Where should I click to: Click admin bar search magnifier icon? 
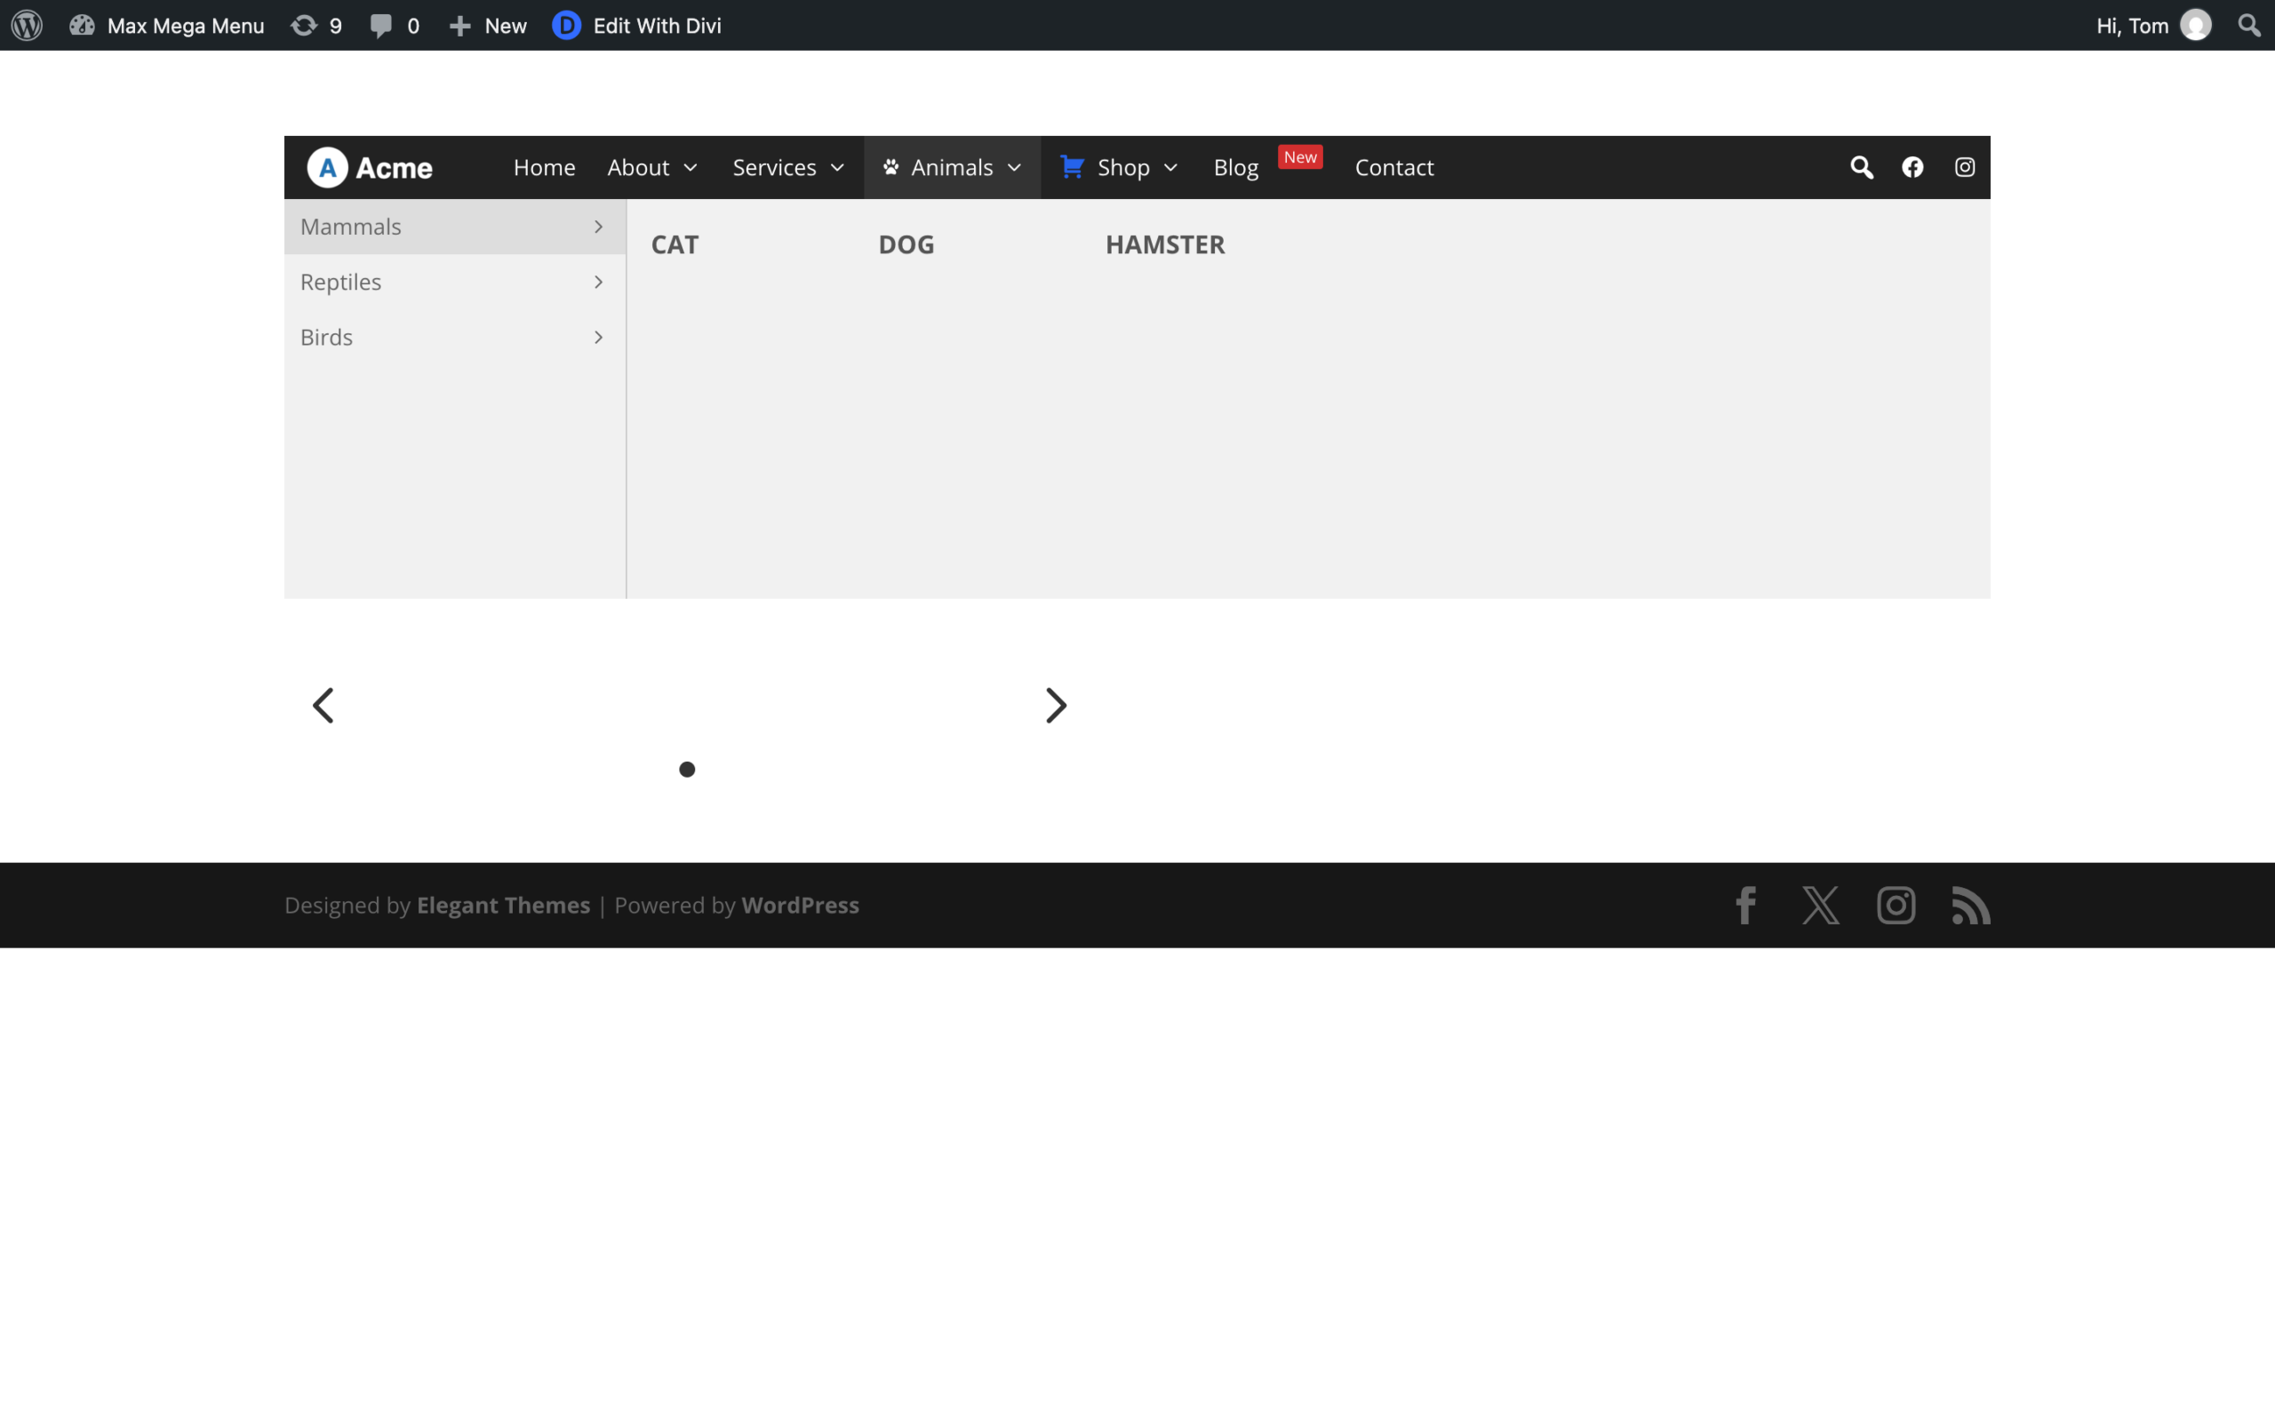[x=2248, y=26]
